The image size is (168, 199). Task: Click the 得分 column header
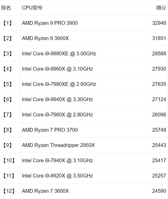coord(161,8)
